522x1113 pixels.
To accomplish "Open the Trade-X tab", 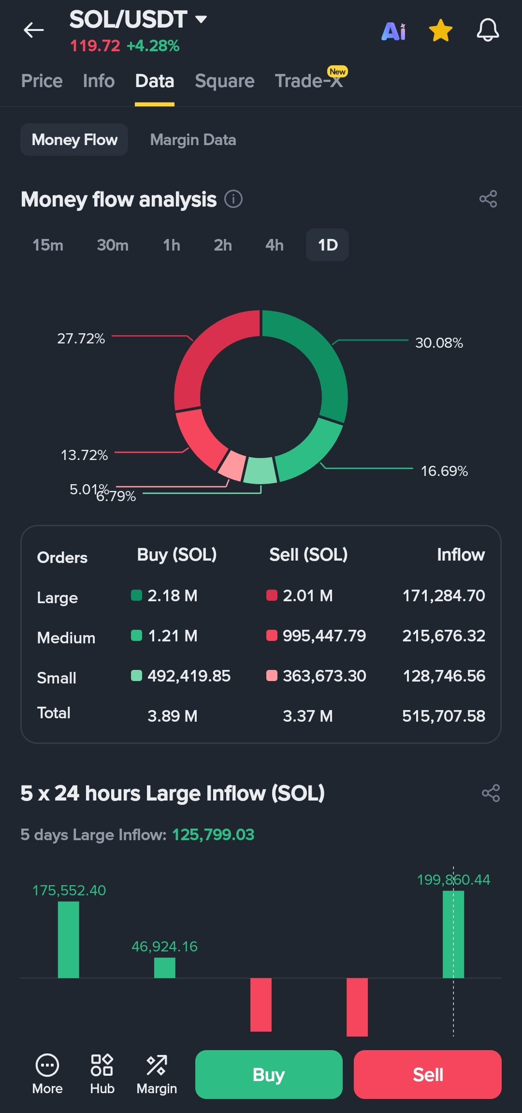I will tap(309, 81).
